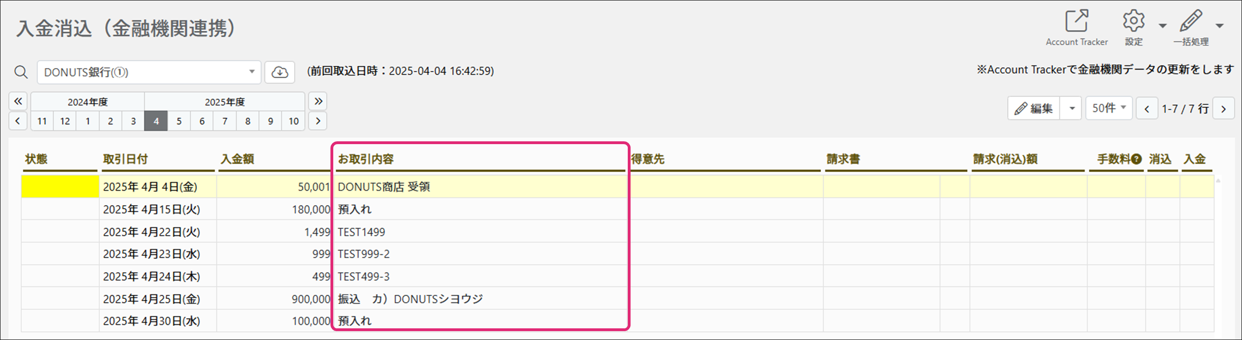
Task: Go to next page of results
Action: click(1224, 109)
